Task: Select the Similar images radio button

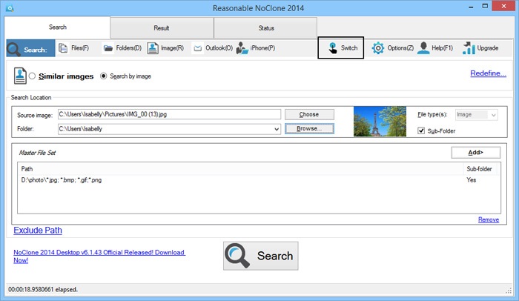Action: tap(32, 76)
